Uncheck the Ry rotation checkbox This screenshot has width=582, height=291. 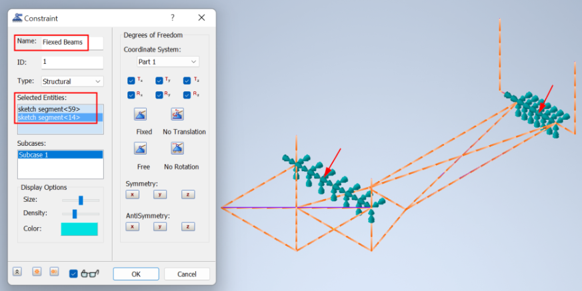click(x=159, y=95)
